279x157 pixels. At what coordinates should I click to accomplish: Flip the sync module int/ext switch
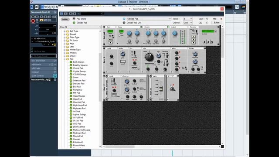pos(113,36)
